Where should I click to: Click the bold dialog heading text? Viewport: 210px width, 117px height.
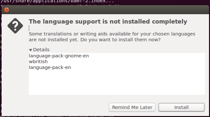(108, 22)
